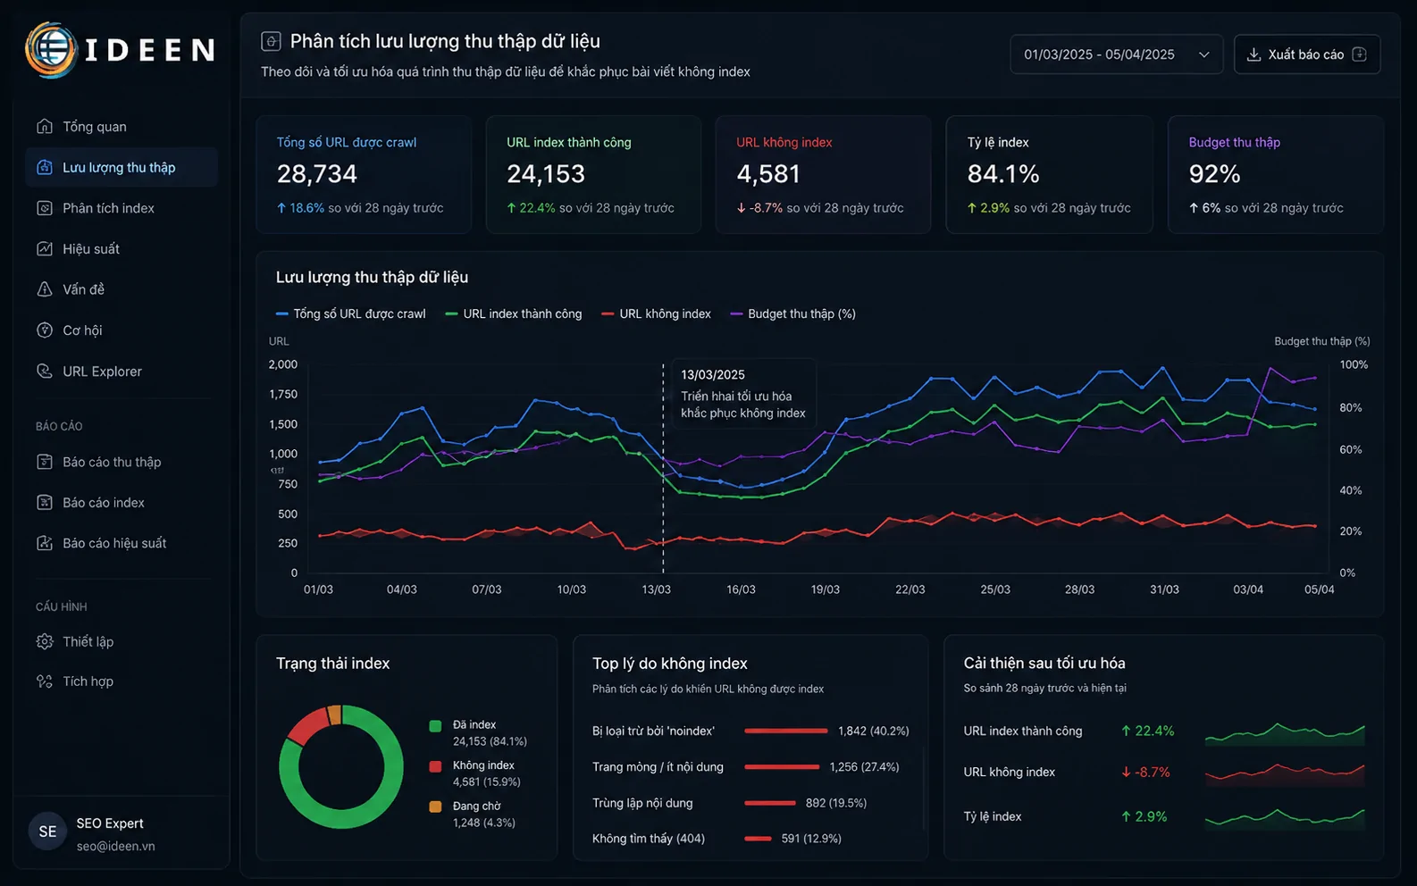Open Báo cáo thu thập report
The image size is (1417, 886).
click(122, 462)
